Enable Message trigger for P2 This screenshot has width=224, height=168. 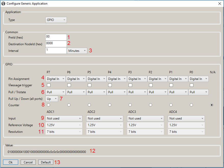click(151, 85)
